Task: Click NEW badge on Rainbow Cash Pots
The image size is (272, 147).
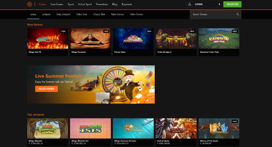Action: tap(235, 31)
